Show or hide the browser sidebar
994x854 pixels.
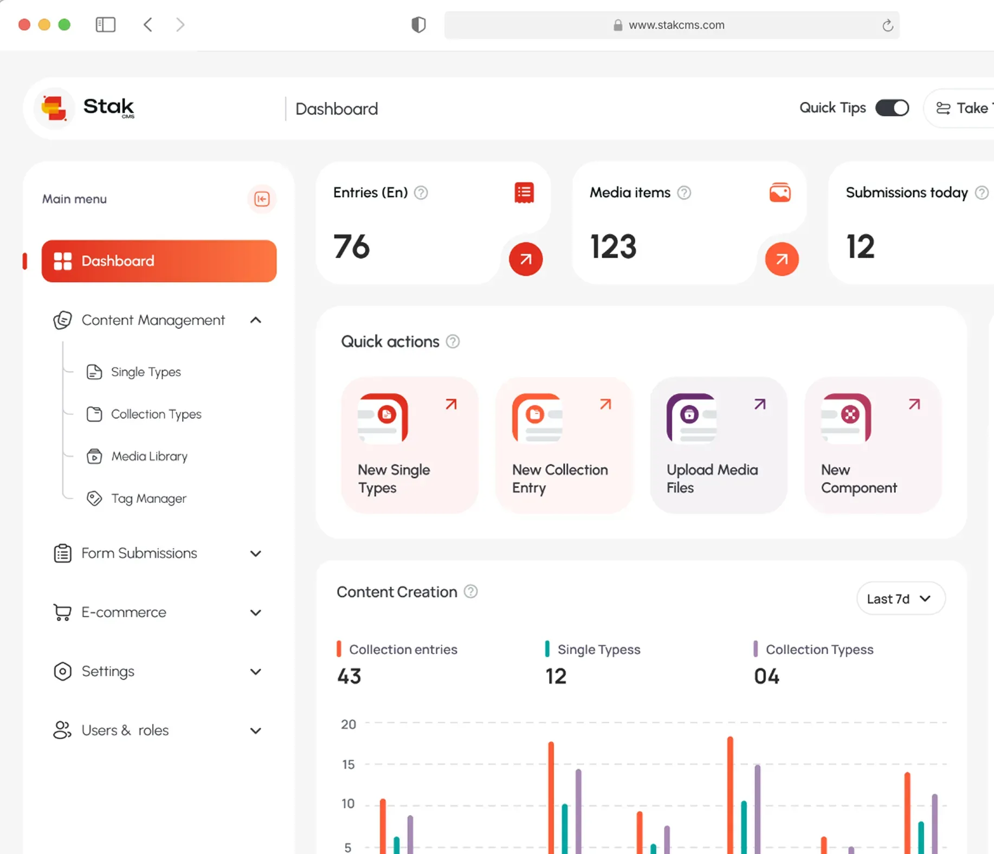[105, 25]
